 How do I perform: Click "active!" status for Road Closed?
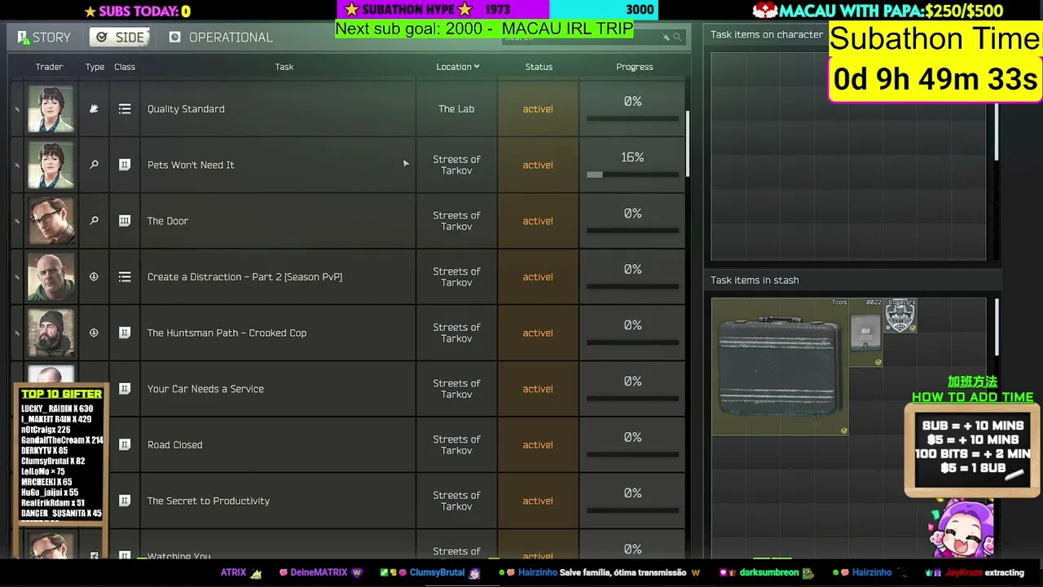pyautogui.click(x=538, y=445)
